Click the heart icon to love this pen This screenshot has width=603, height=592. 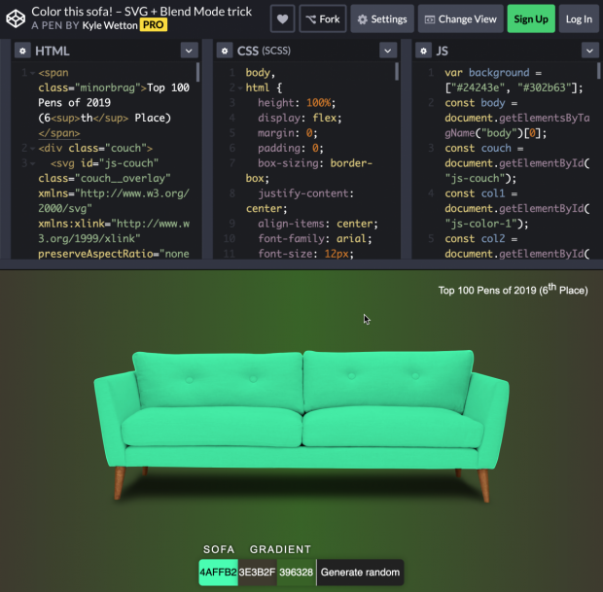point(283,18)
